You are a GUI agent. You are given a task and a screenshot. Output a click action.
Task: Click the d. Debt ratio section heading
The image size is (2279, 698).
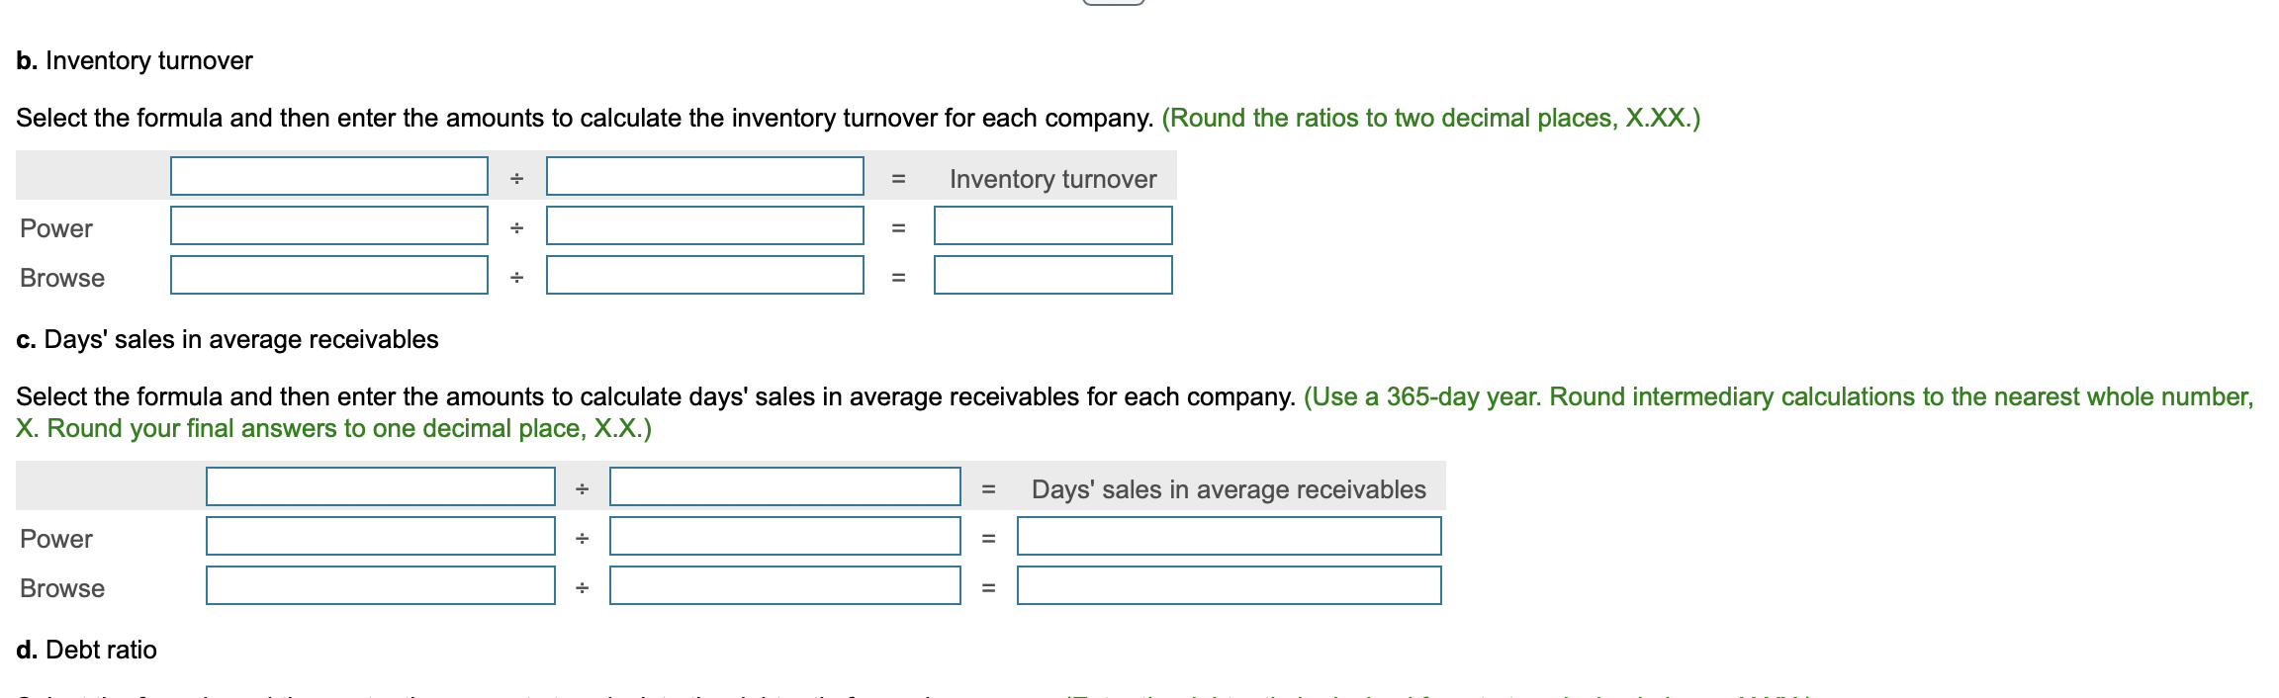(86, 650)
